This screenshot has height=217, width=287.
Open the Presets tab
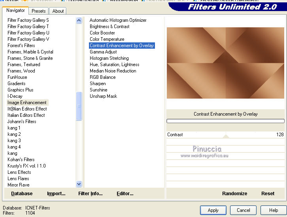tap(39, 11)
